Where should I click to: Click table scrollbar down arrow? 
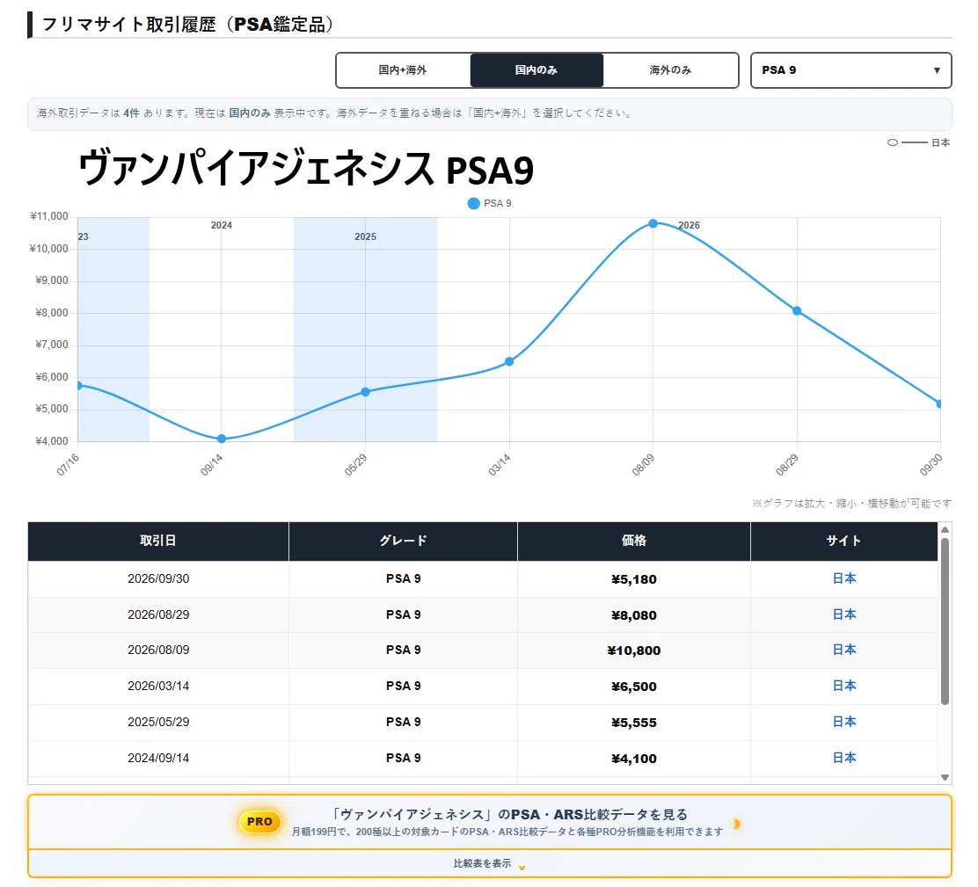click(x=945, y=777)
